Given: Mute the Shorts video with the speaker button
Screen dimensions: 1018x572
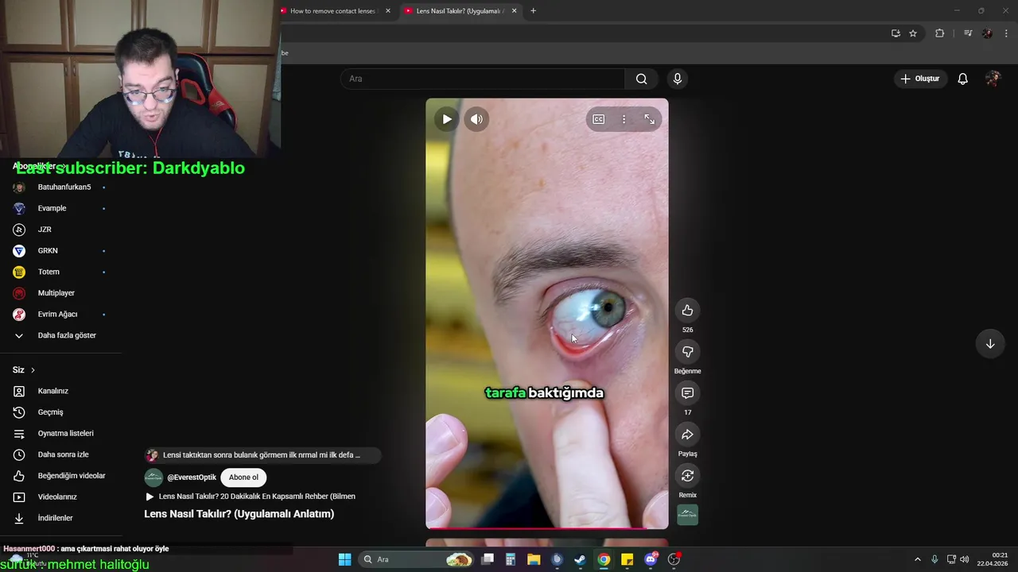Looking at the screenshot, I should click(x=476, y=119).
